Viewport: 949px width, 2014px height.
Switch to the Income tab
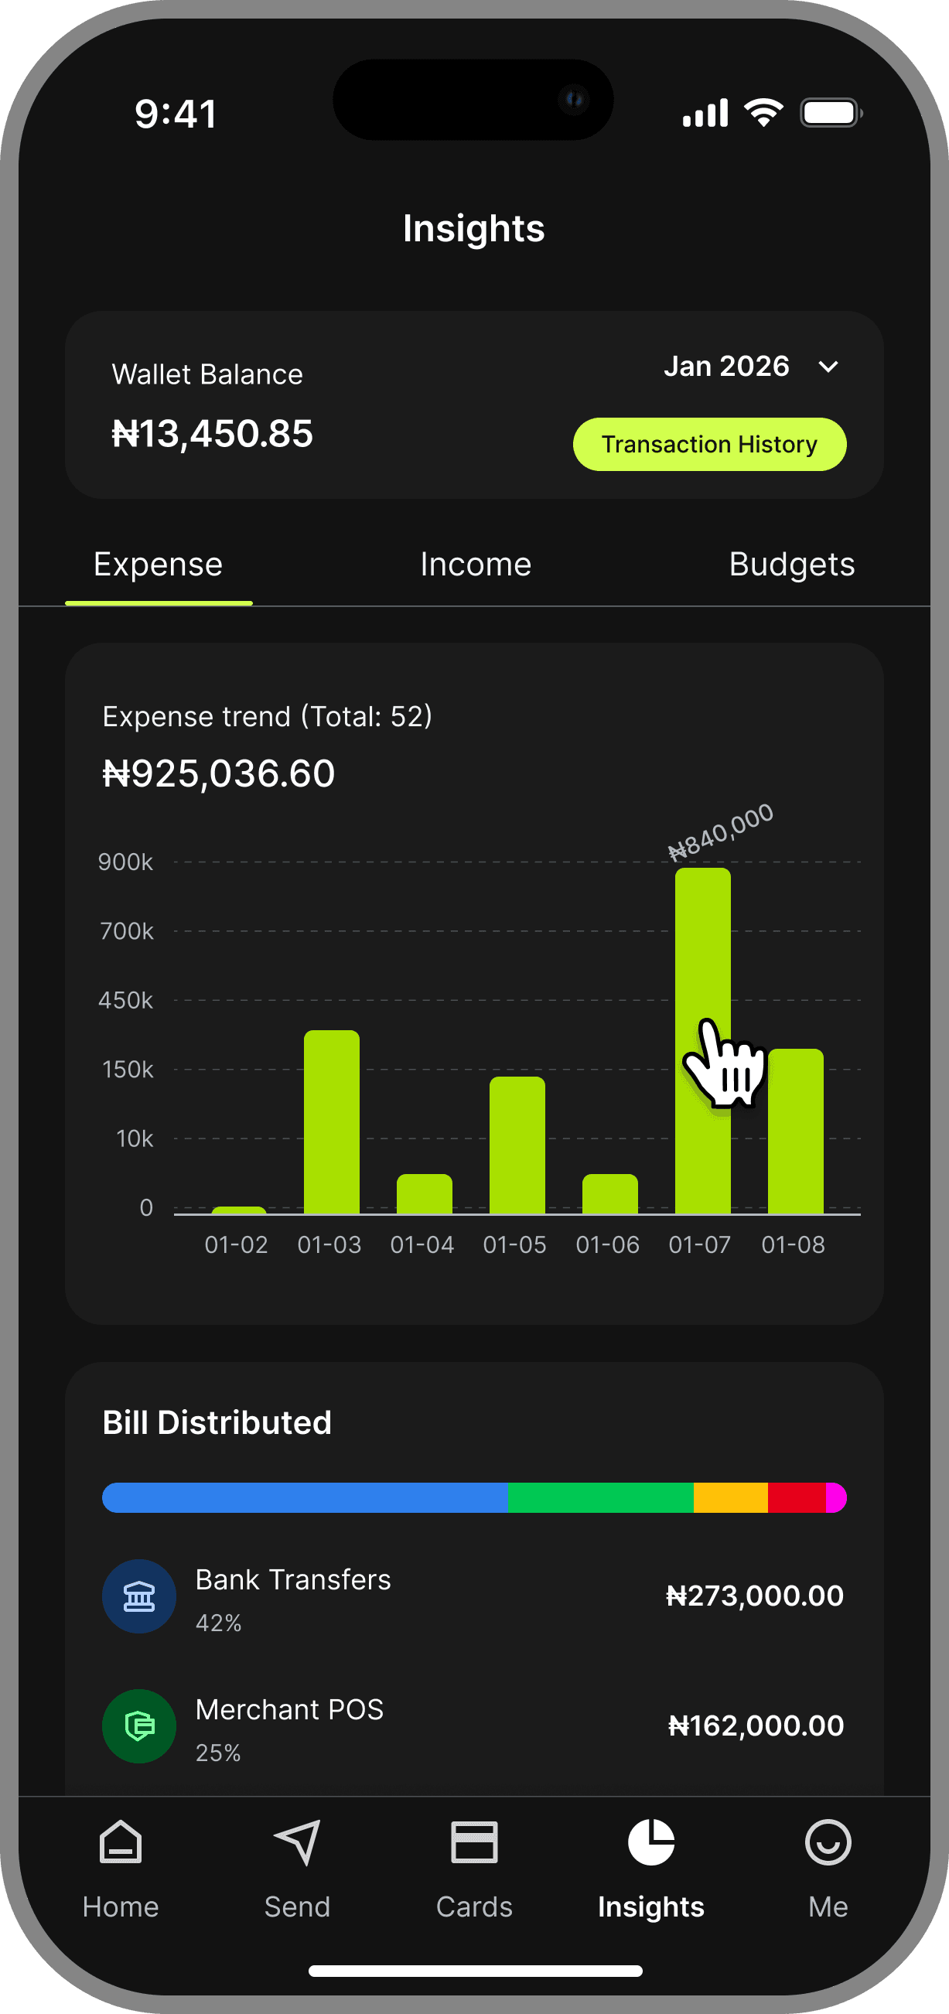coord(476,565)
